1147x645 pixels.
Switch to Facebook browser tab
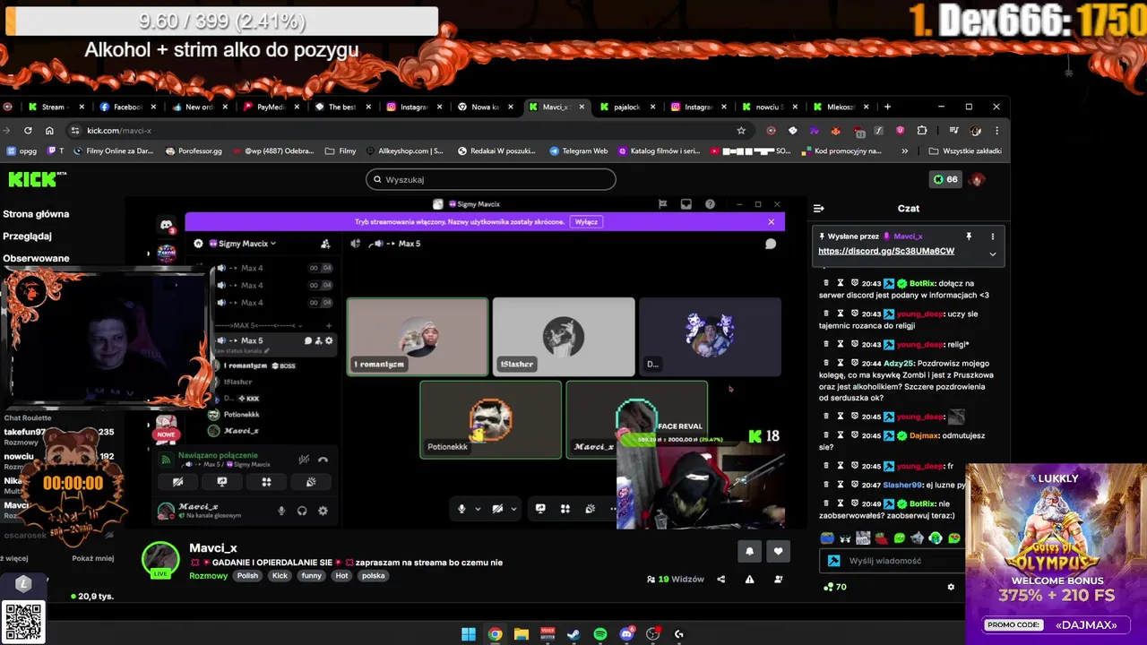[125, 107]
